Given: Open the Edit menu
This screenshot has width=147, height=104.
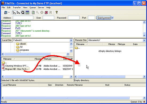Looking at the screenshot, I should coord(9,7).
